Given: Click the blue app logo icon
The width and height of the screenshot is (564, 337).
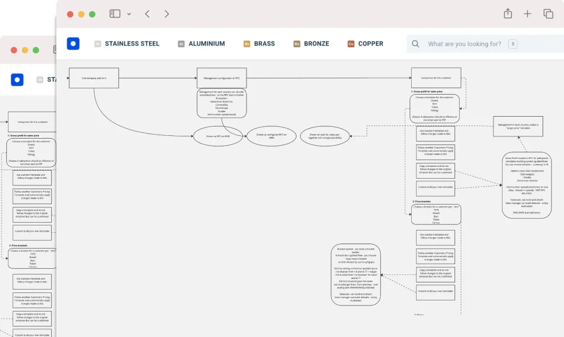Looking at the screenshot, I should [73, 43].
